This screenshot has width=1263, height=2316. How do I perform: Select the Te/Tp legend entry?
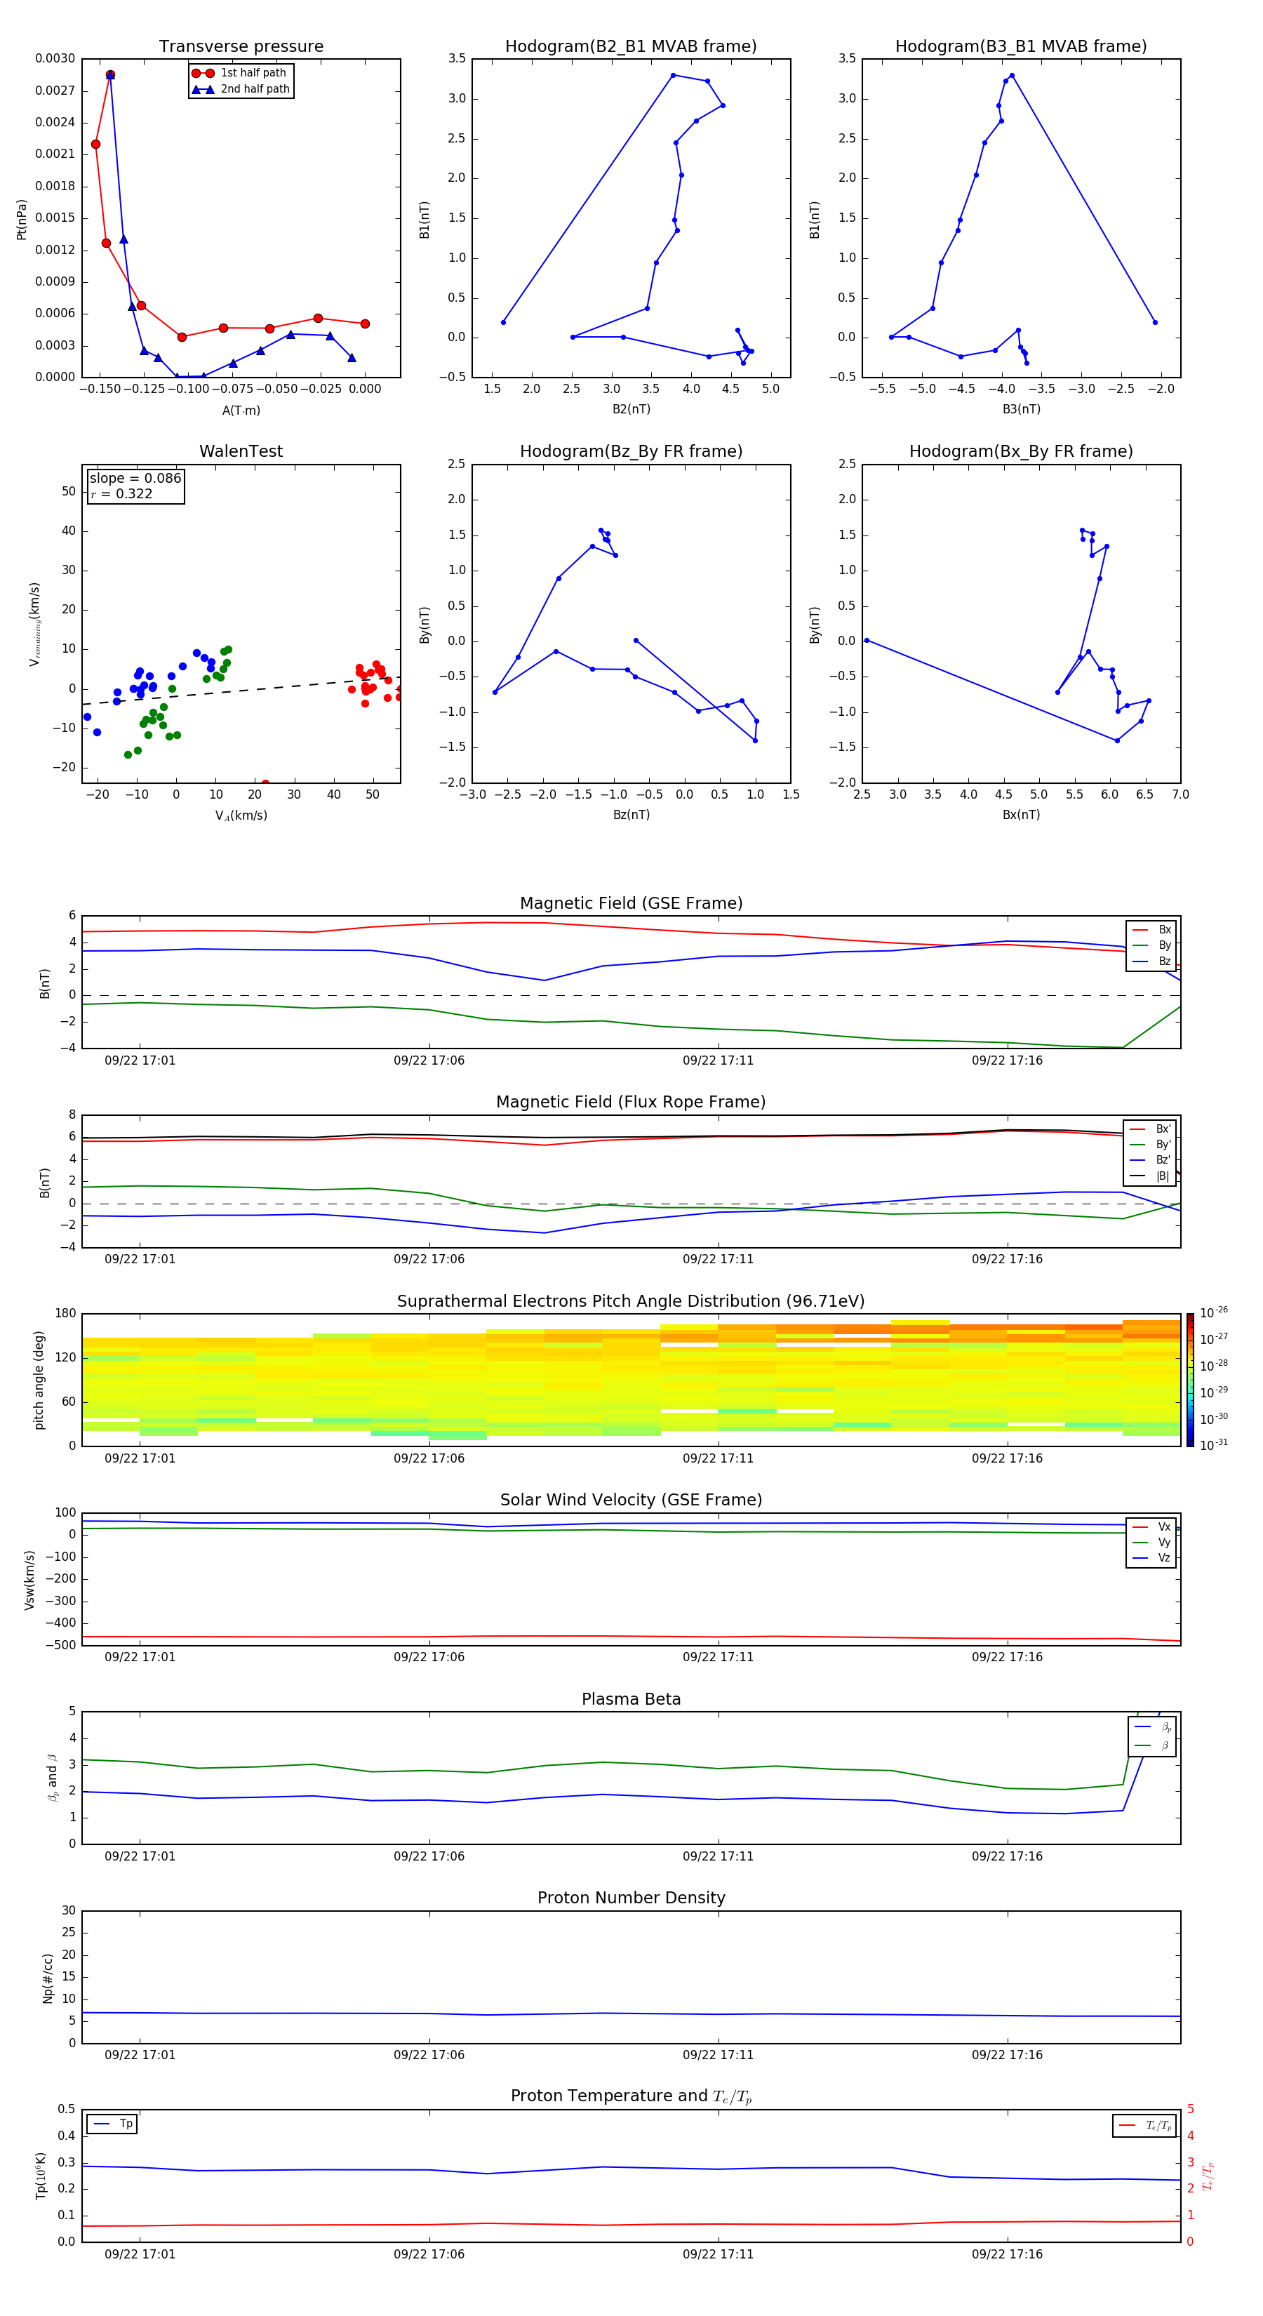tap(1145, 2125)
